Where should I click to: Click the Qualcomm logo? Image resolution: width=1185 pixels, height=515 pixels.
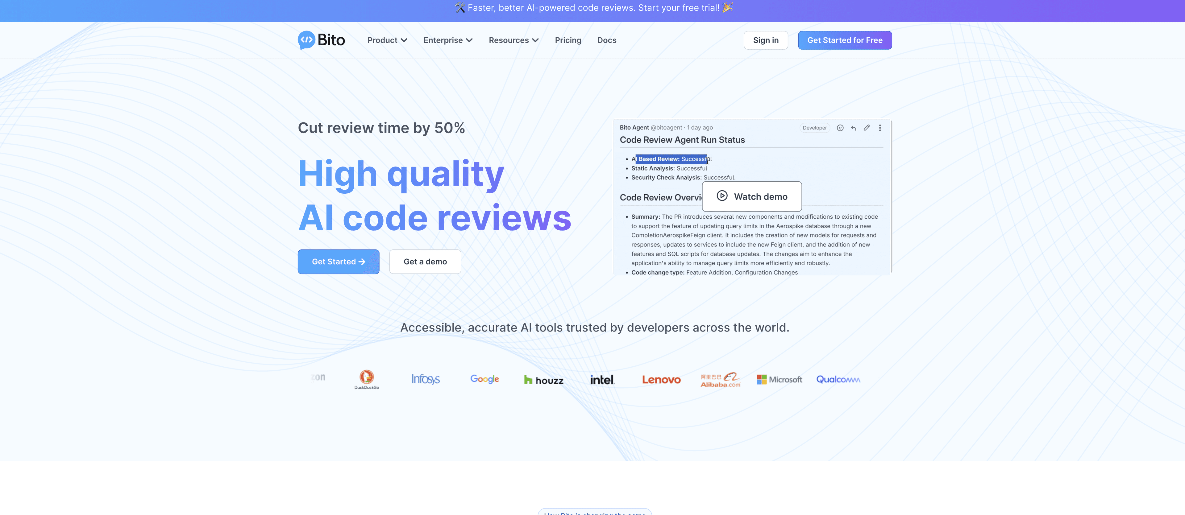[838, 379]
